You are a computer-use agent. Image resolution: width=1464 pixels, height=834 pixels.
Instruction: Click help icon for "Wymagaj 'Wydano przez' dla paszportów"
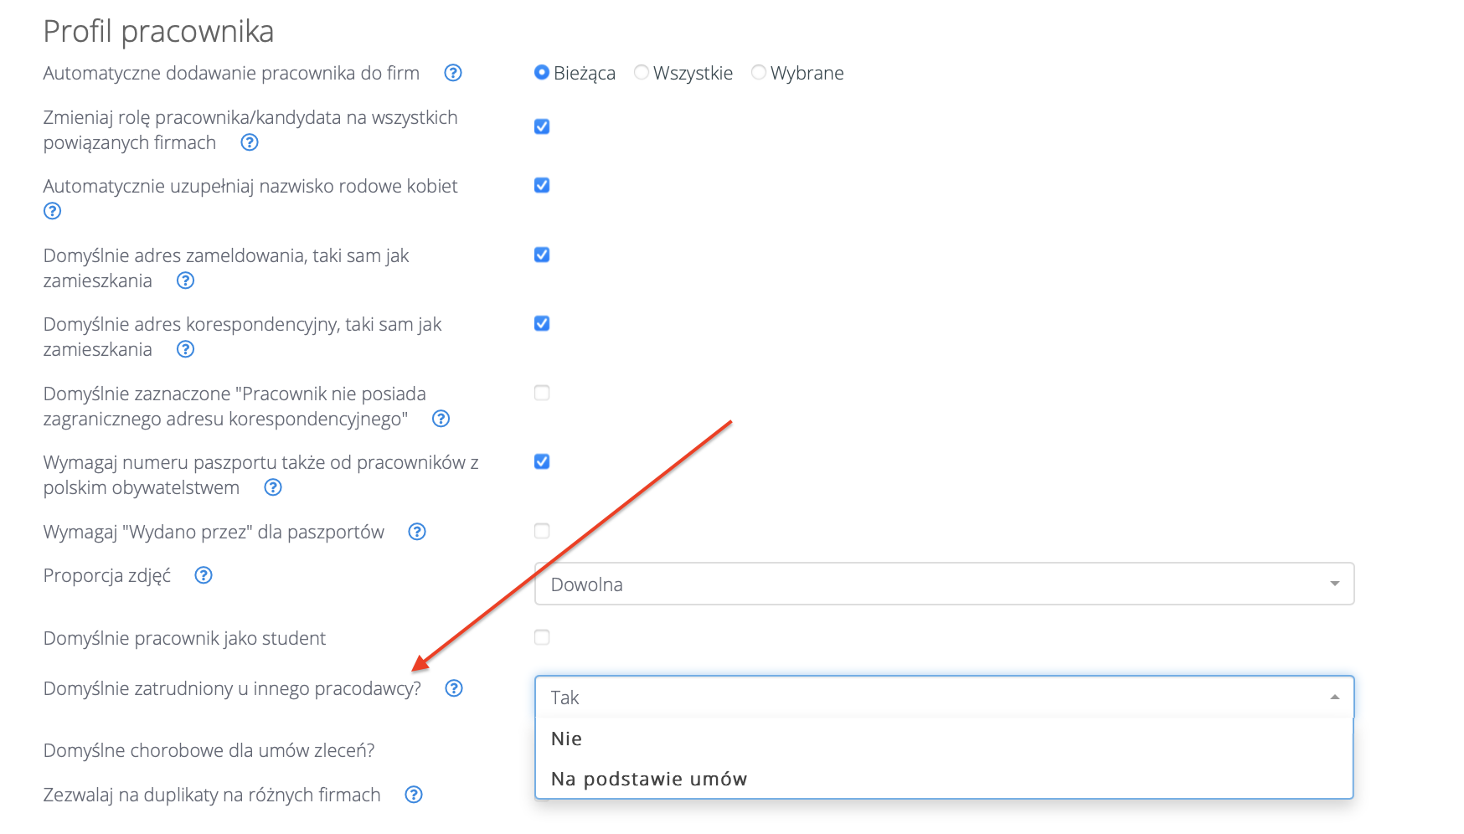tap(417, 532)
